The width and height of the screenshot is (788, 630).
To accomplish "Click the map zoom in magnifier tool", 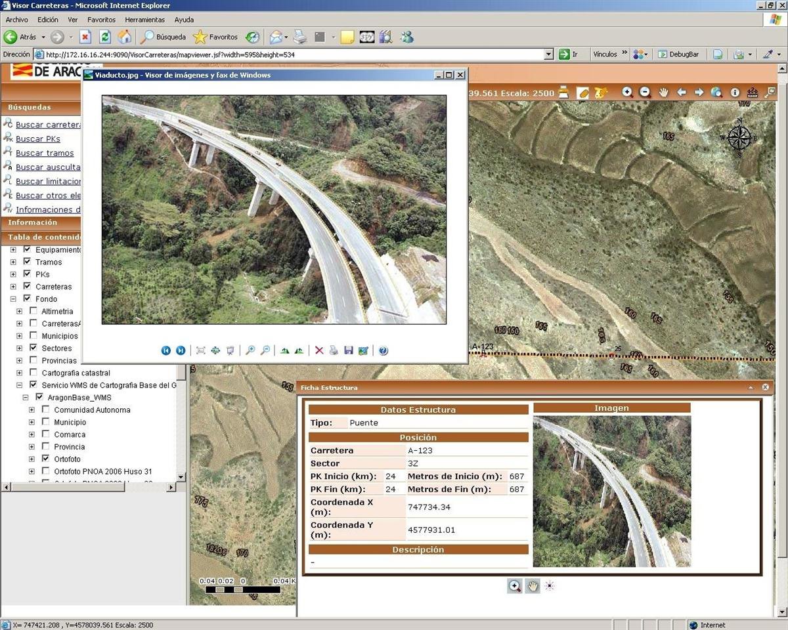I will click(x=628, y=93).
